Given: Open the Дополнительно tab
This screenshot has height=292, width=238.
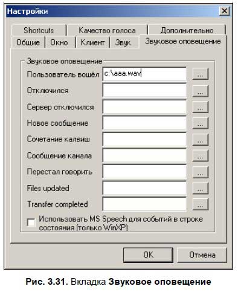Looking at the screenshot, I should [187, 30].
